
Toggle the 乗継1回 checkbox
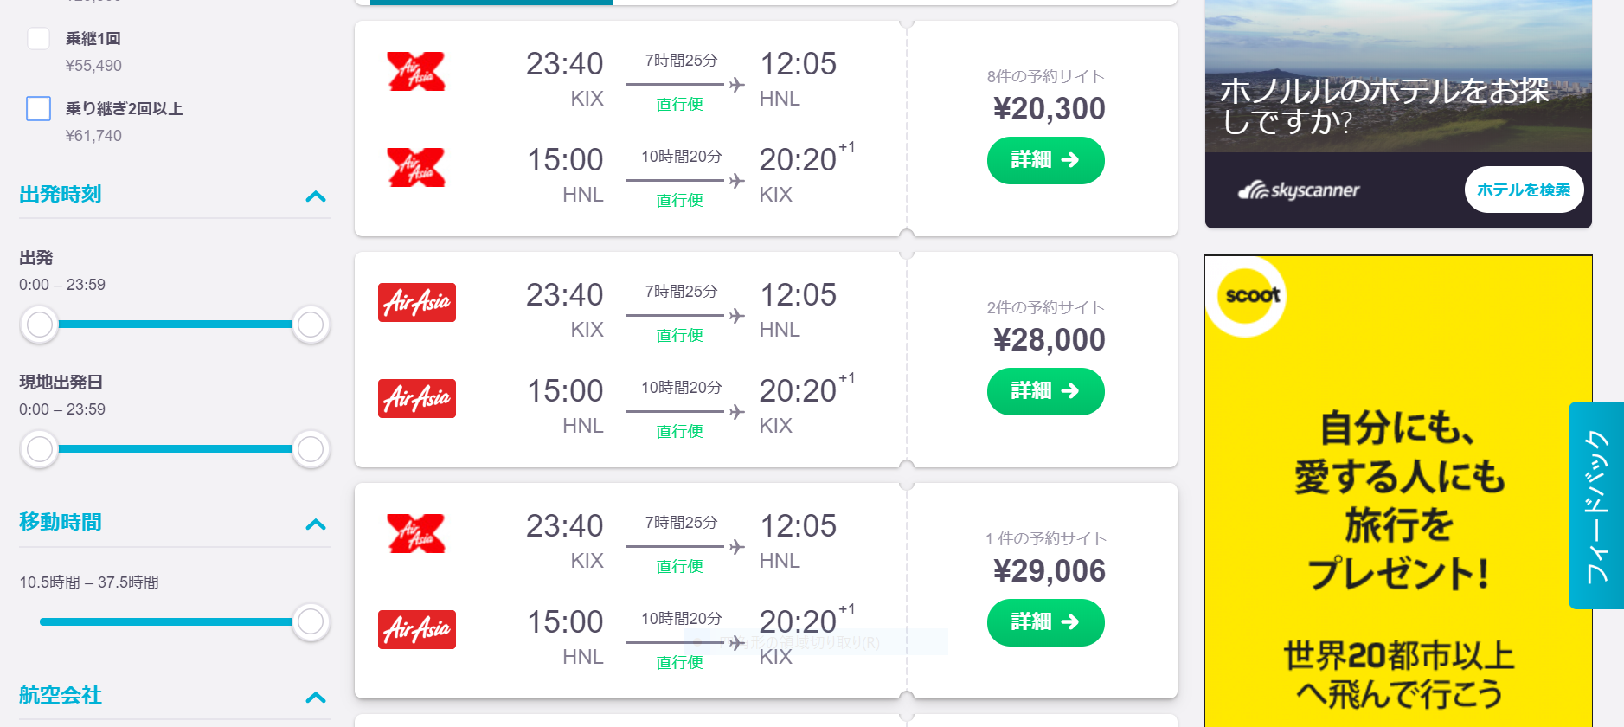pos(38,39)
